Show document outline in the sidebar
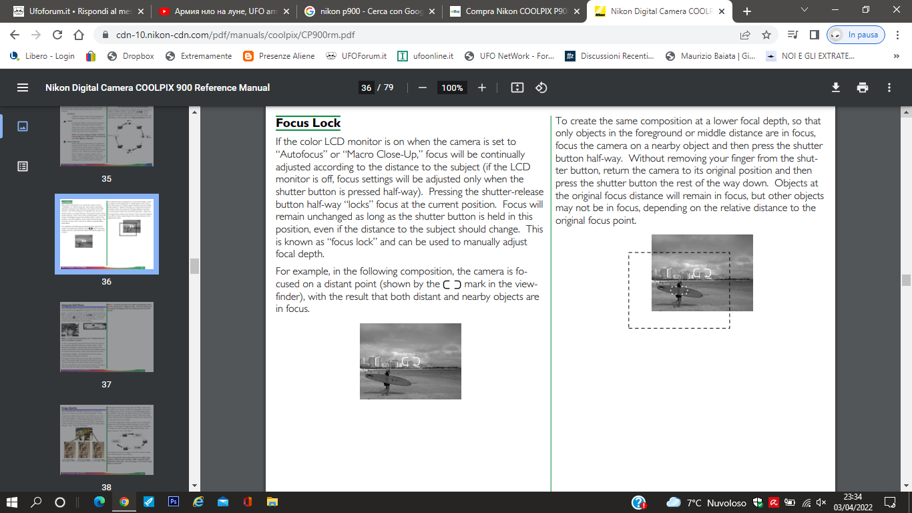912x513 pixels. coord(23,166)
